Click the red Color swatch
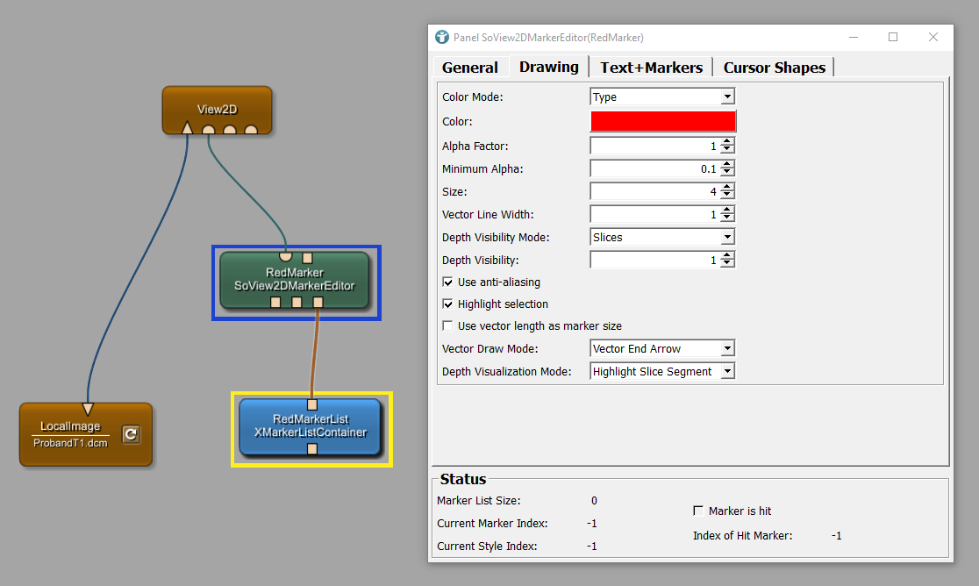Screen dimensions: 979x586 pyautogui.click(x=663, y=122)
